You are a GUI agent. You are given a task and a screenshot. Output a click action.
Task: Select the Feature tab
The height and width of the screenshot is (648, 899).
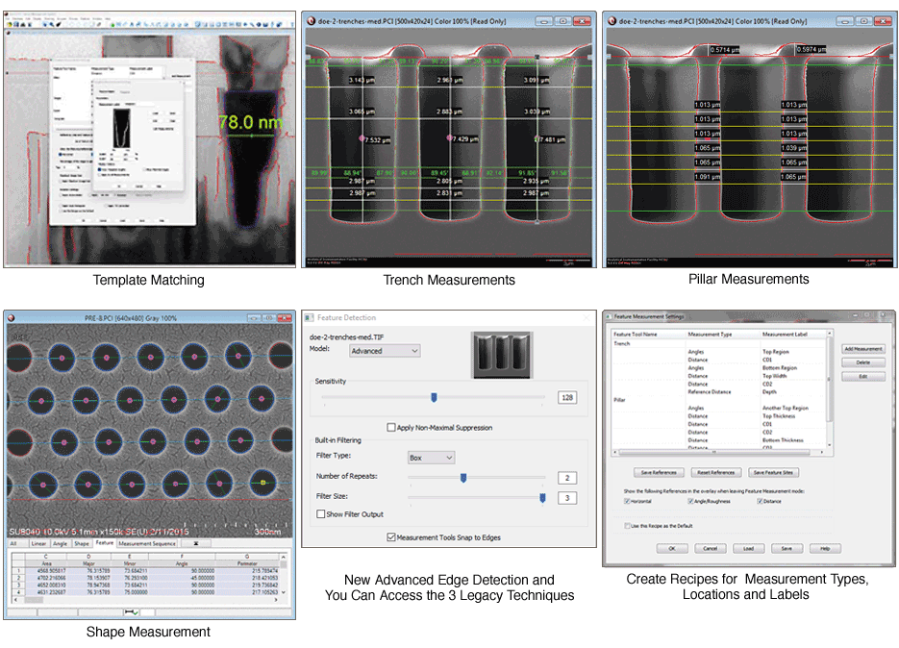(105, 542)
